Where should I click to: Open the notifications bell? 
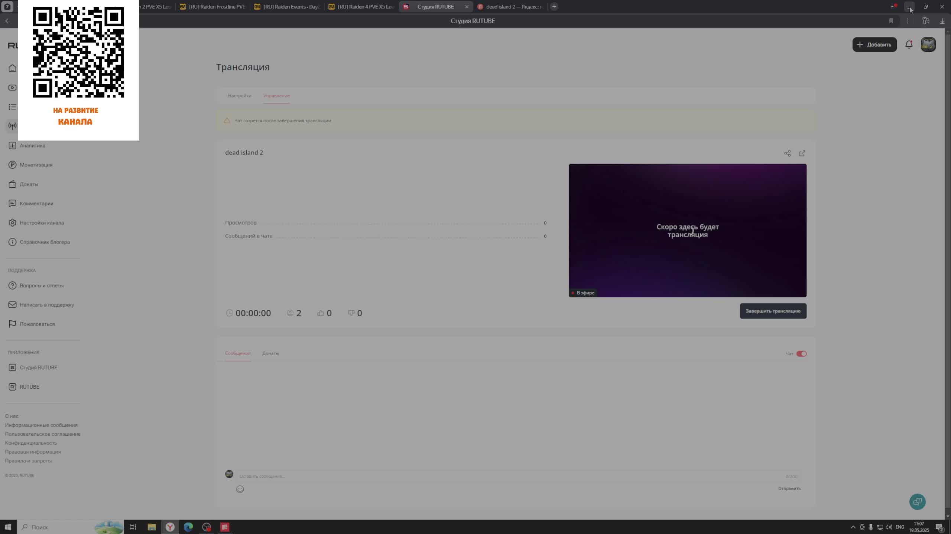click(909, 44)
